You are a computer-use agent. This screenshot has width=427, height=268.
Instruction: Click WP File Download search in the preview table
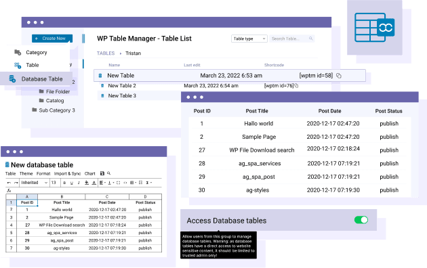(x=262, y=150)
